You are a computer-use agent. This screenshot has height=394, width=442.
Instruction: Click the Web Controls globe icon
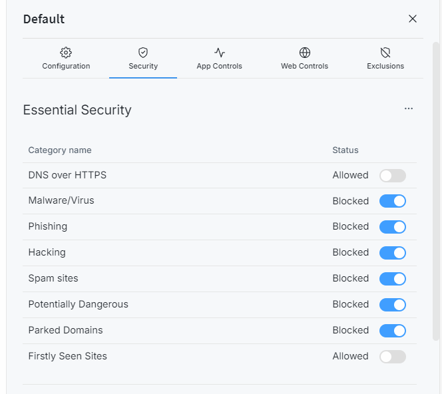point(305,53)
